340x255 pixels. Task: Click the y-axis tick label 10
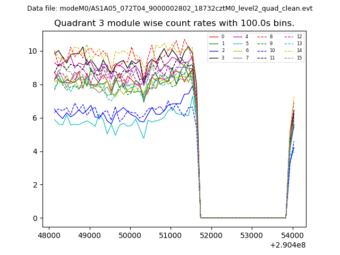[33, 51]
